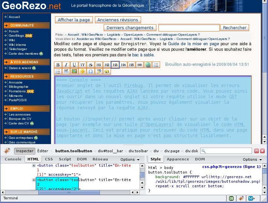The image size is (268, 203).
Task: Click the italic text toolbar button
Action: pos(66,65)
